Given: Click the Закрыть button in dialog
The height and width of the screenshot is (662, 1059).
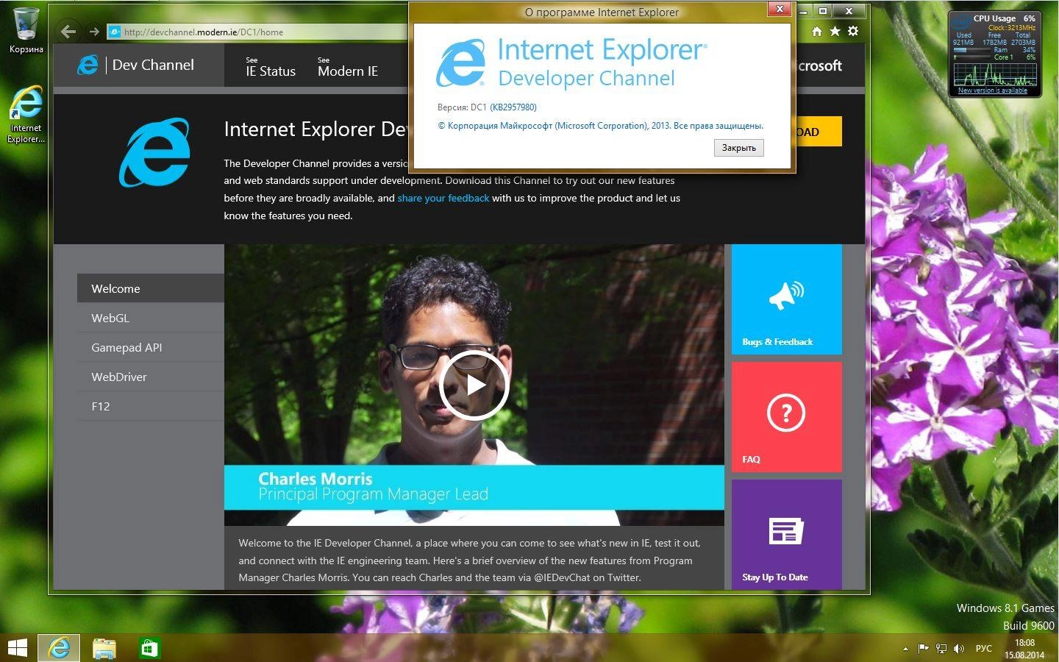Looking at the screenshot, I should click(x=738, y=148).
